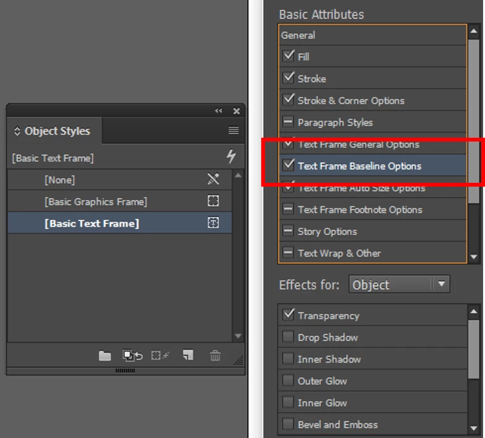Screen dimensions: 485x438
Task: Enable Inner Glow effect checkbox
Action: tap(288, 402)
